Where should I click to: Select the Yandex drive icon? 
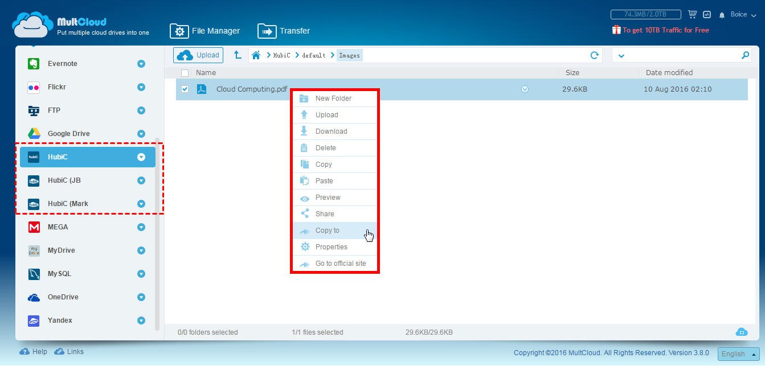(34, 320)
